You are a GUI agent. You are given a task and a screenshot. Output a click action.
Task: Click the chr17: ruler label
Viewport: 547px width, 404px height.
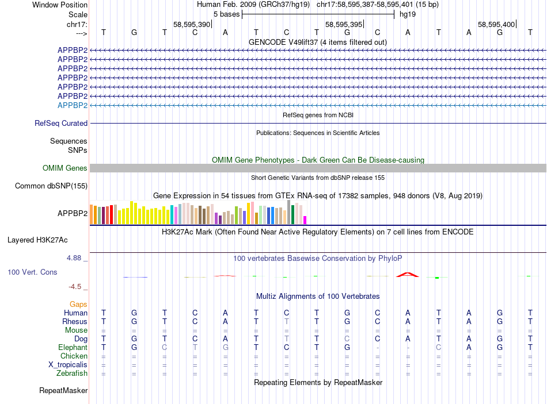tap(77, 24)
